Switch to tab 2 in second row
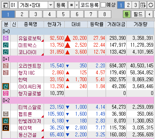This screenshot has width=155, height=139. point(22,14)
